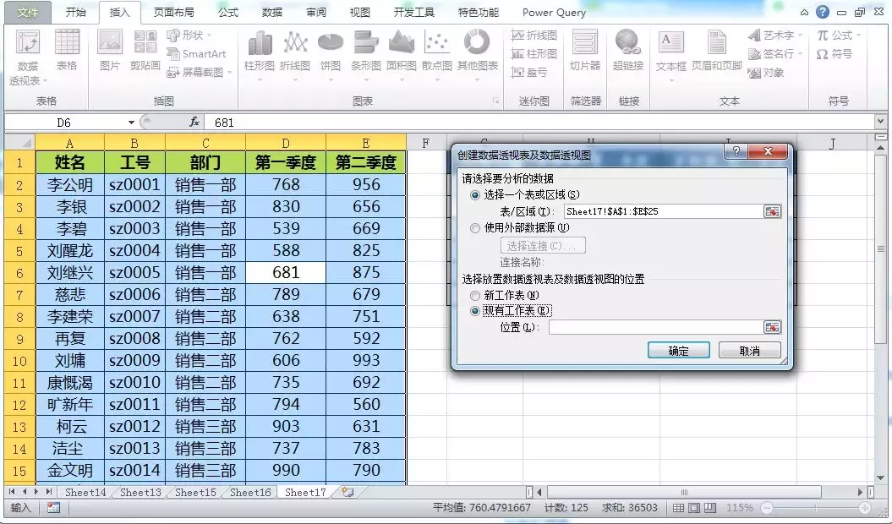
Task: Click the Insert Function fx button
Action: tap(194, 122)
